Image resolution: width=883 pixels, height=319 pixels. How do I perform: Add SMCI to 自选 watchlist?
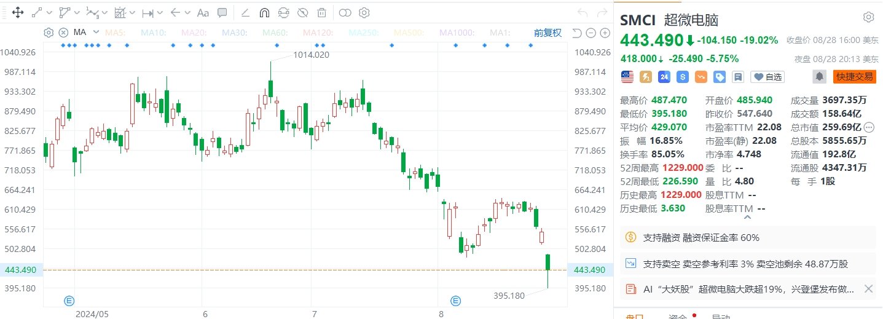coord(768,77)
